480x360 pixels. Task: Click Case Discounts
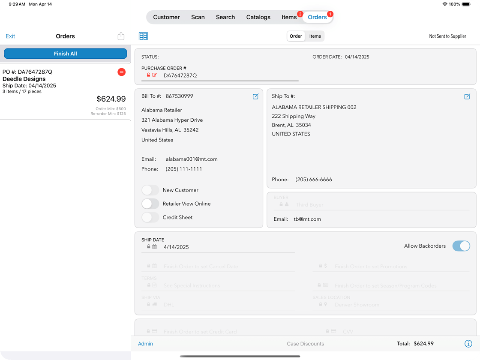click(305, 343)
